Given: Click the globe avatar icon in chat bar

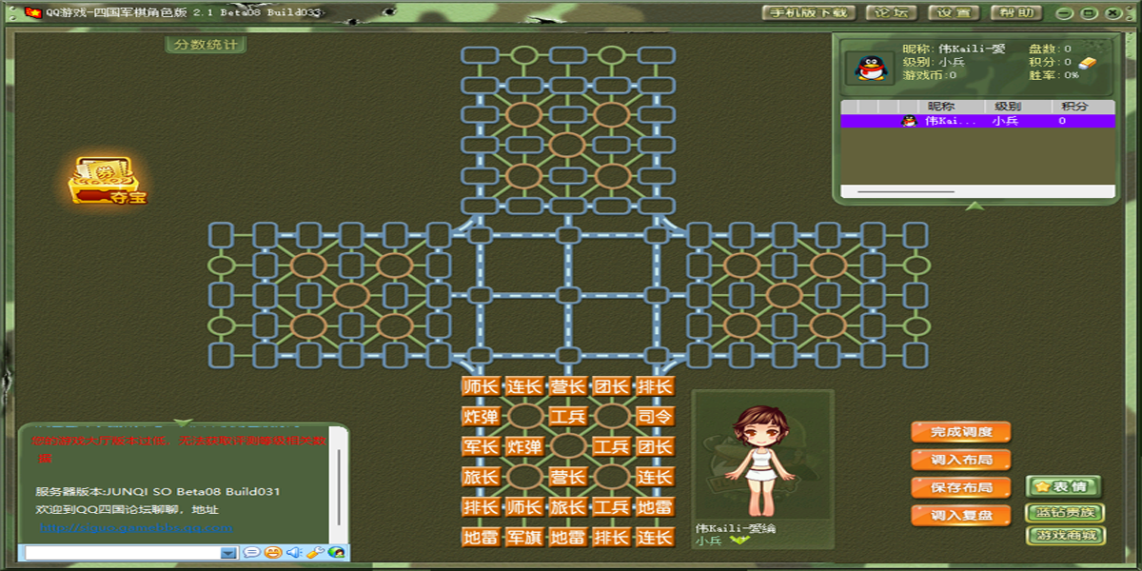Looking at the screenshot, I should (335, 552).
